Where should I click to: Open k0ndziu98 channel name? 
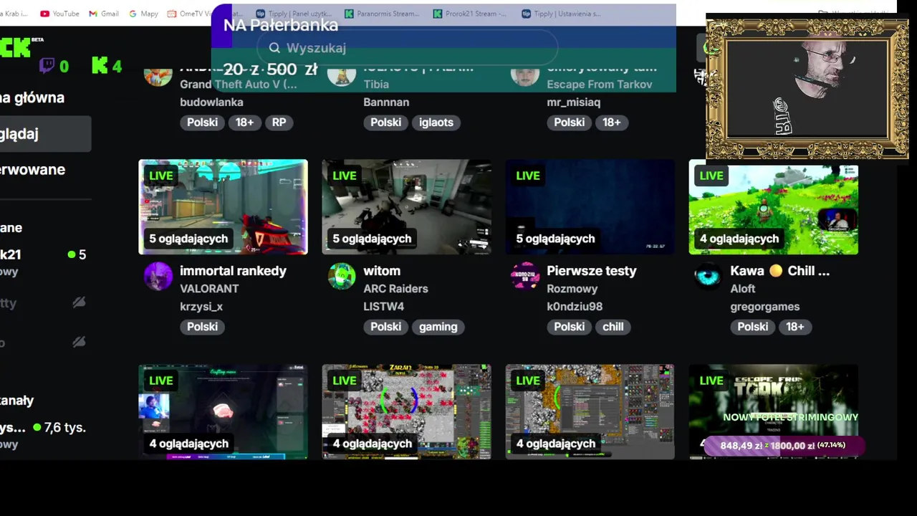(575, 307)
